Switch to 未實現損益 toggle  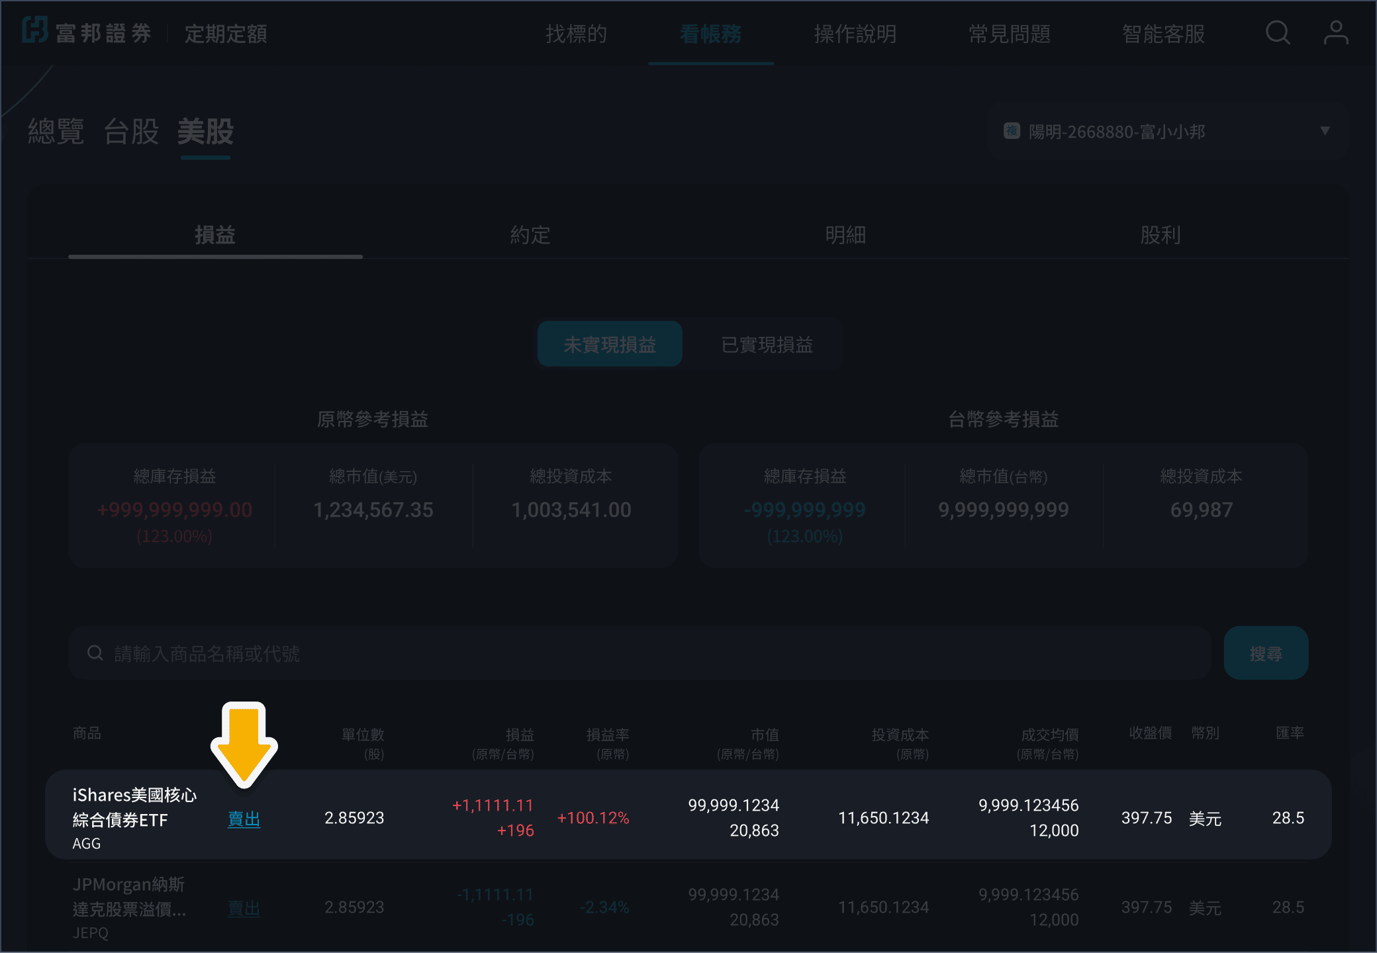click(x=609, y=344)
